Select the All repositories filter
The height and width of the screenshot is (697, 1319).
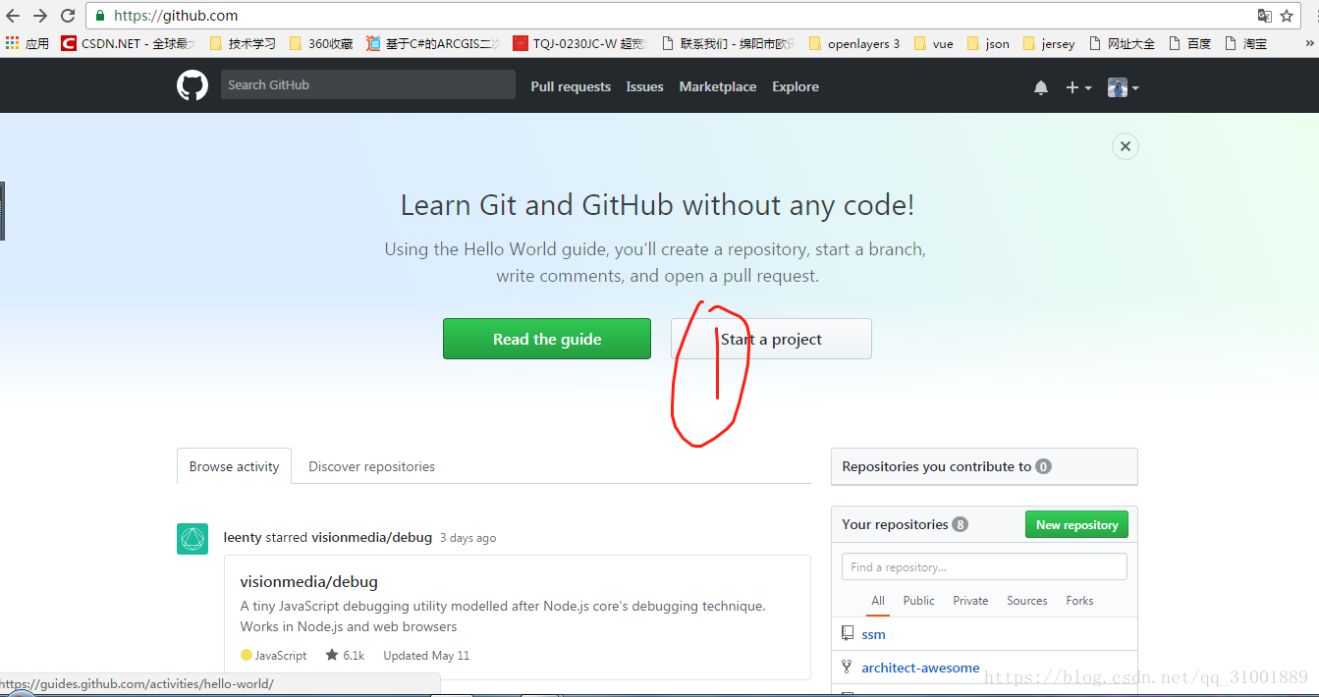pyautogui.click(x=878, y=601)
